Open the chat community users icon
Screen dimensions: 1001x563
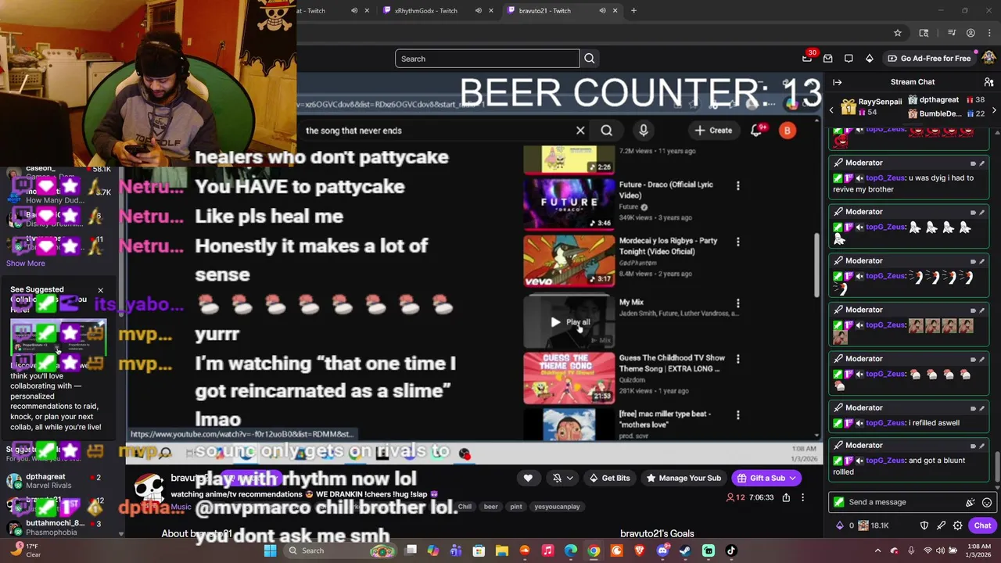[988, 82]
